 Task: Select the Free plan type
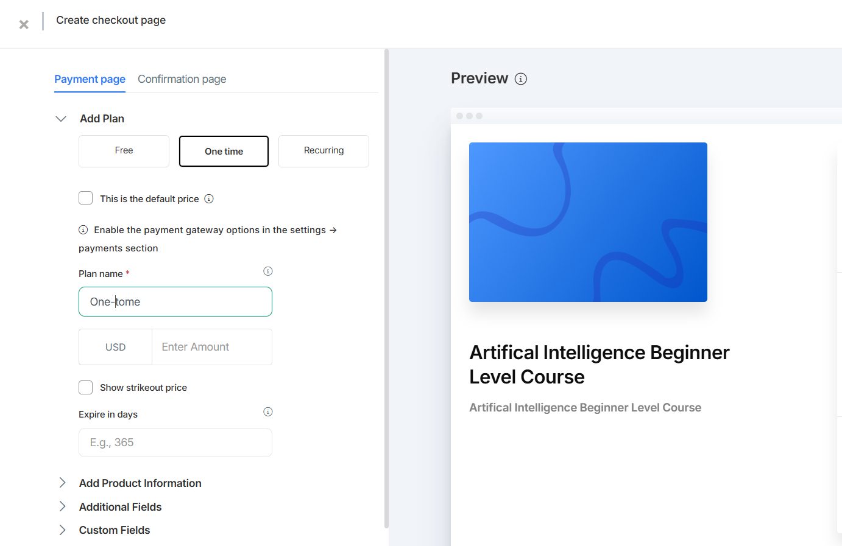click(x=124, y=150)
